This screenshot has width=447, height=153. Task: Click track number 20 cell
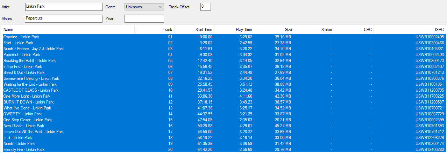click(x=170, y=150)
